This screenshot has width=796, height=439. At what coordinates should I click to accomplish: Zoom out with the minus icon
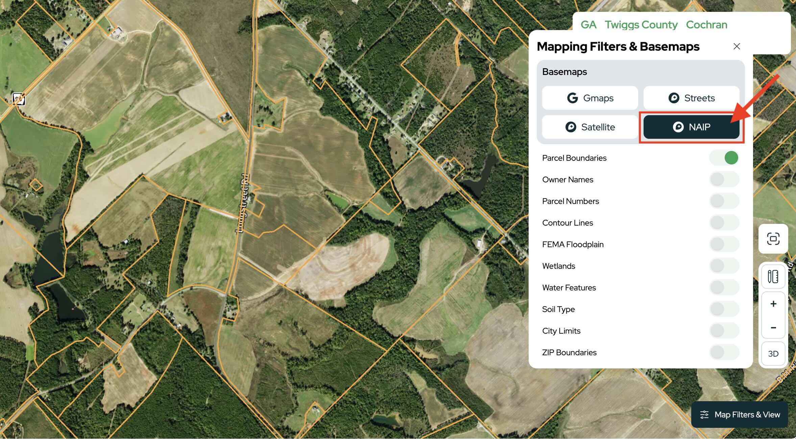[773, 328]
